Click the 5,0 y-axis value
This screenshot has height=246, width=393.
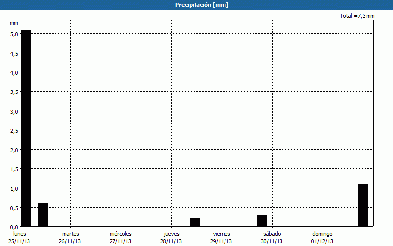14,34
